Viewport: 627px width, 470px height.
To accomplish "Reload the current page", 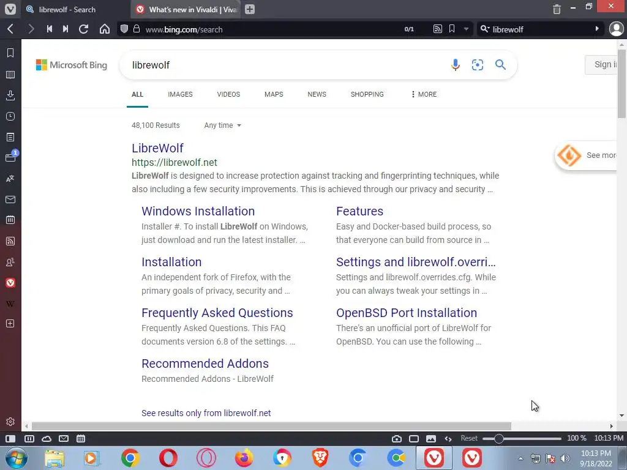I will tap(83, 29).
